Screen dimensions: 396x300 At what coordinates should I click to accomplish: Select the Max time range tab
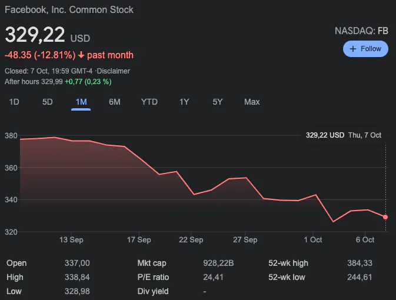click(x=252, y=102)
